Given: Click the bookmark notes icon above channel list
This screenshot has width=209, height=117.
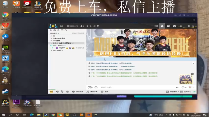Looking at the screenshot, I should point(62,30).
